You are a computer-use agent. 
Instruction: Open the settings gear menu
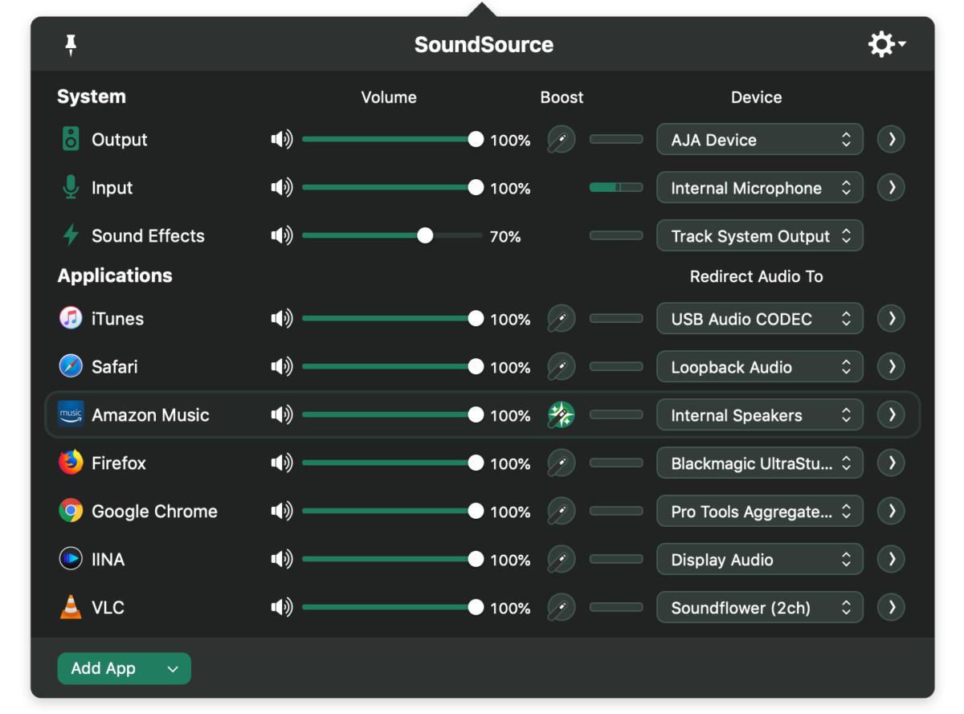885,44
